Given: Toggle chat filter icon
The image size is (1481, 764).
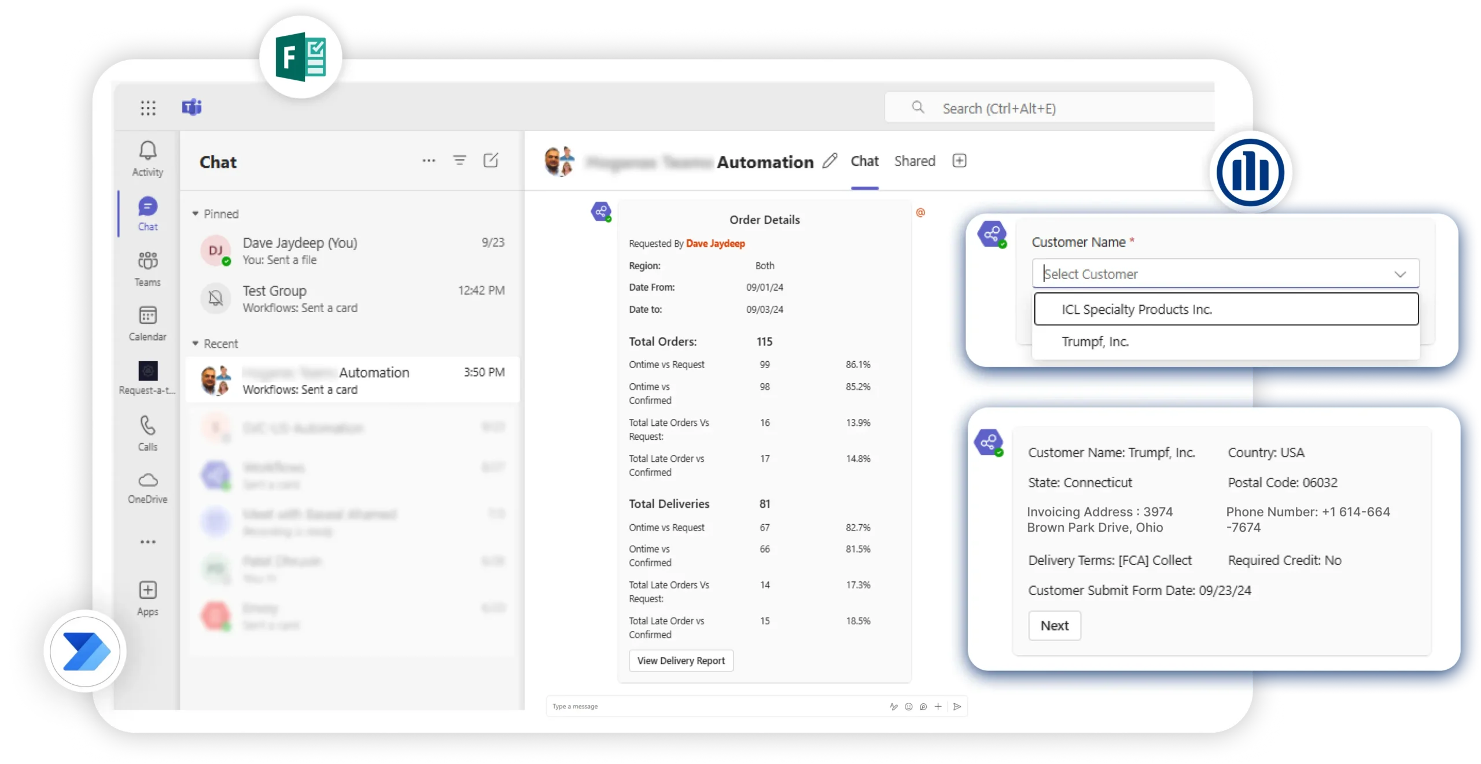Looking at the screenshot, I should click(x=459, y=160).
